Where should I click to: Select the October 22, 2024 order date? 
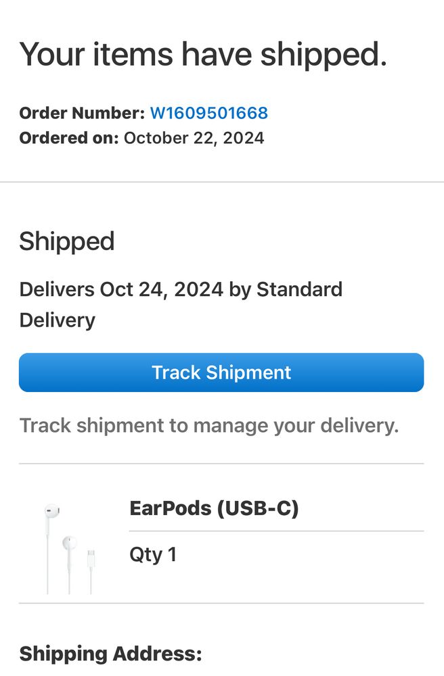pyautogui.click(x=194, y=139)
